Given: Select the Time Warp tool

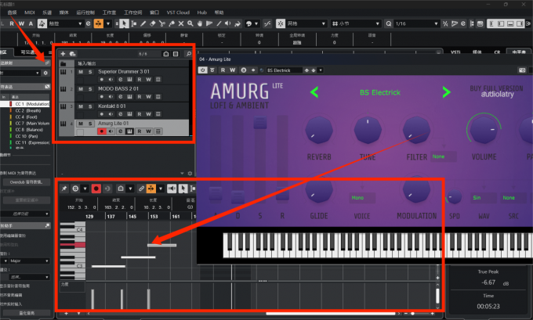Looking at the screenshot, I should [x=209, y=23].
